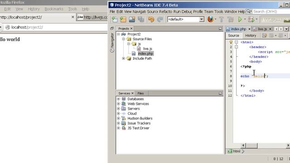Expand the Web Services node
This screenshot has height=163, width=290.
point(118,104)
